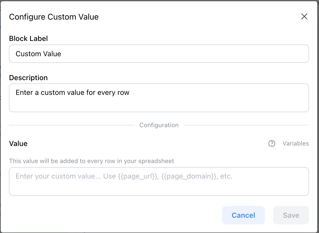Viewport: 319px width, 233px height.
Task: Click divider line left of Configuration
Action: tap(71, 125)
